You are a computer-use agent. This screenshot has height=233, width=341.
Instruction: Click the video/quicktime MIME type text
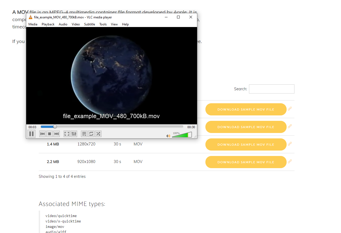[x=61, y=216]
